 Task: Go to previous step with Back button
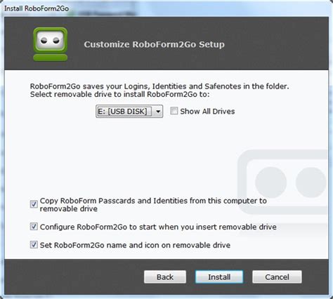tap(165, 277)
